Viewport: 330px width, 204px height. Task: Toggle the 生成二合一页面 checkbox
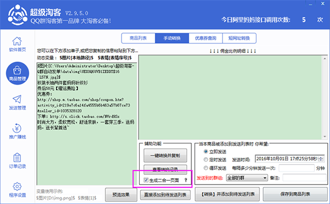146,180
